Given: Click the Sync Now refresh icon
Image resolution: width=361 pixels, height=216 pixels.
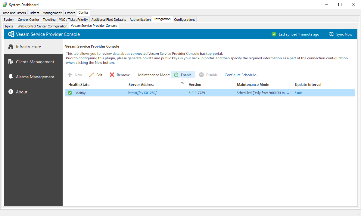Looking at the screenshot, I should (x=331, y=34).
